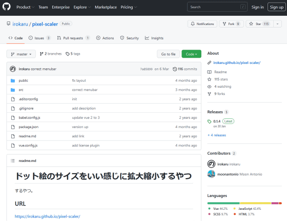Expand the green Code dropdown button
Screen dimensions: 287x221
click(191, 54)
